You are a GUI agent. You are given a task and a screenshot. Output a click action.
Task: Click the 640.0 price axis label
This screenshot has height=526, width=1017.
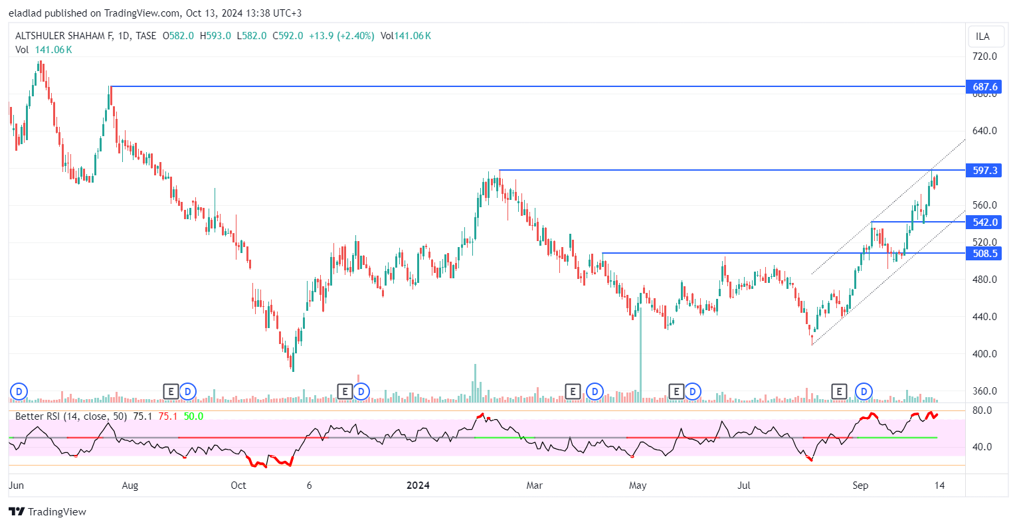(x=984, y=131)
